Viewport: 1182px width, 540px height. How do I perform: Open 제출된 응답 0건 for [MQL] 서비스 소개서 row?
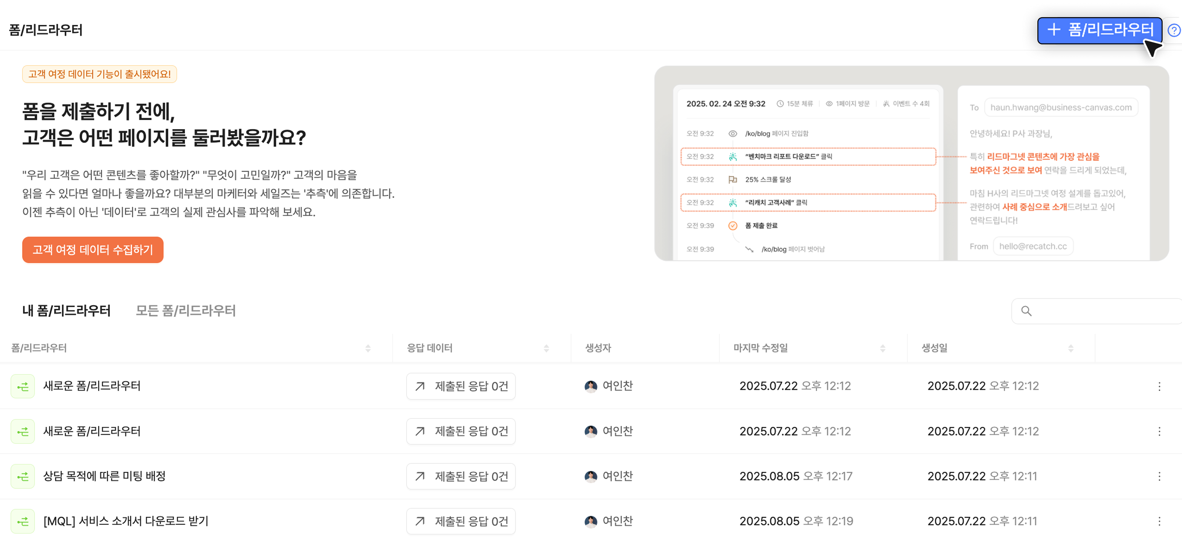coord(461,522)
